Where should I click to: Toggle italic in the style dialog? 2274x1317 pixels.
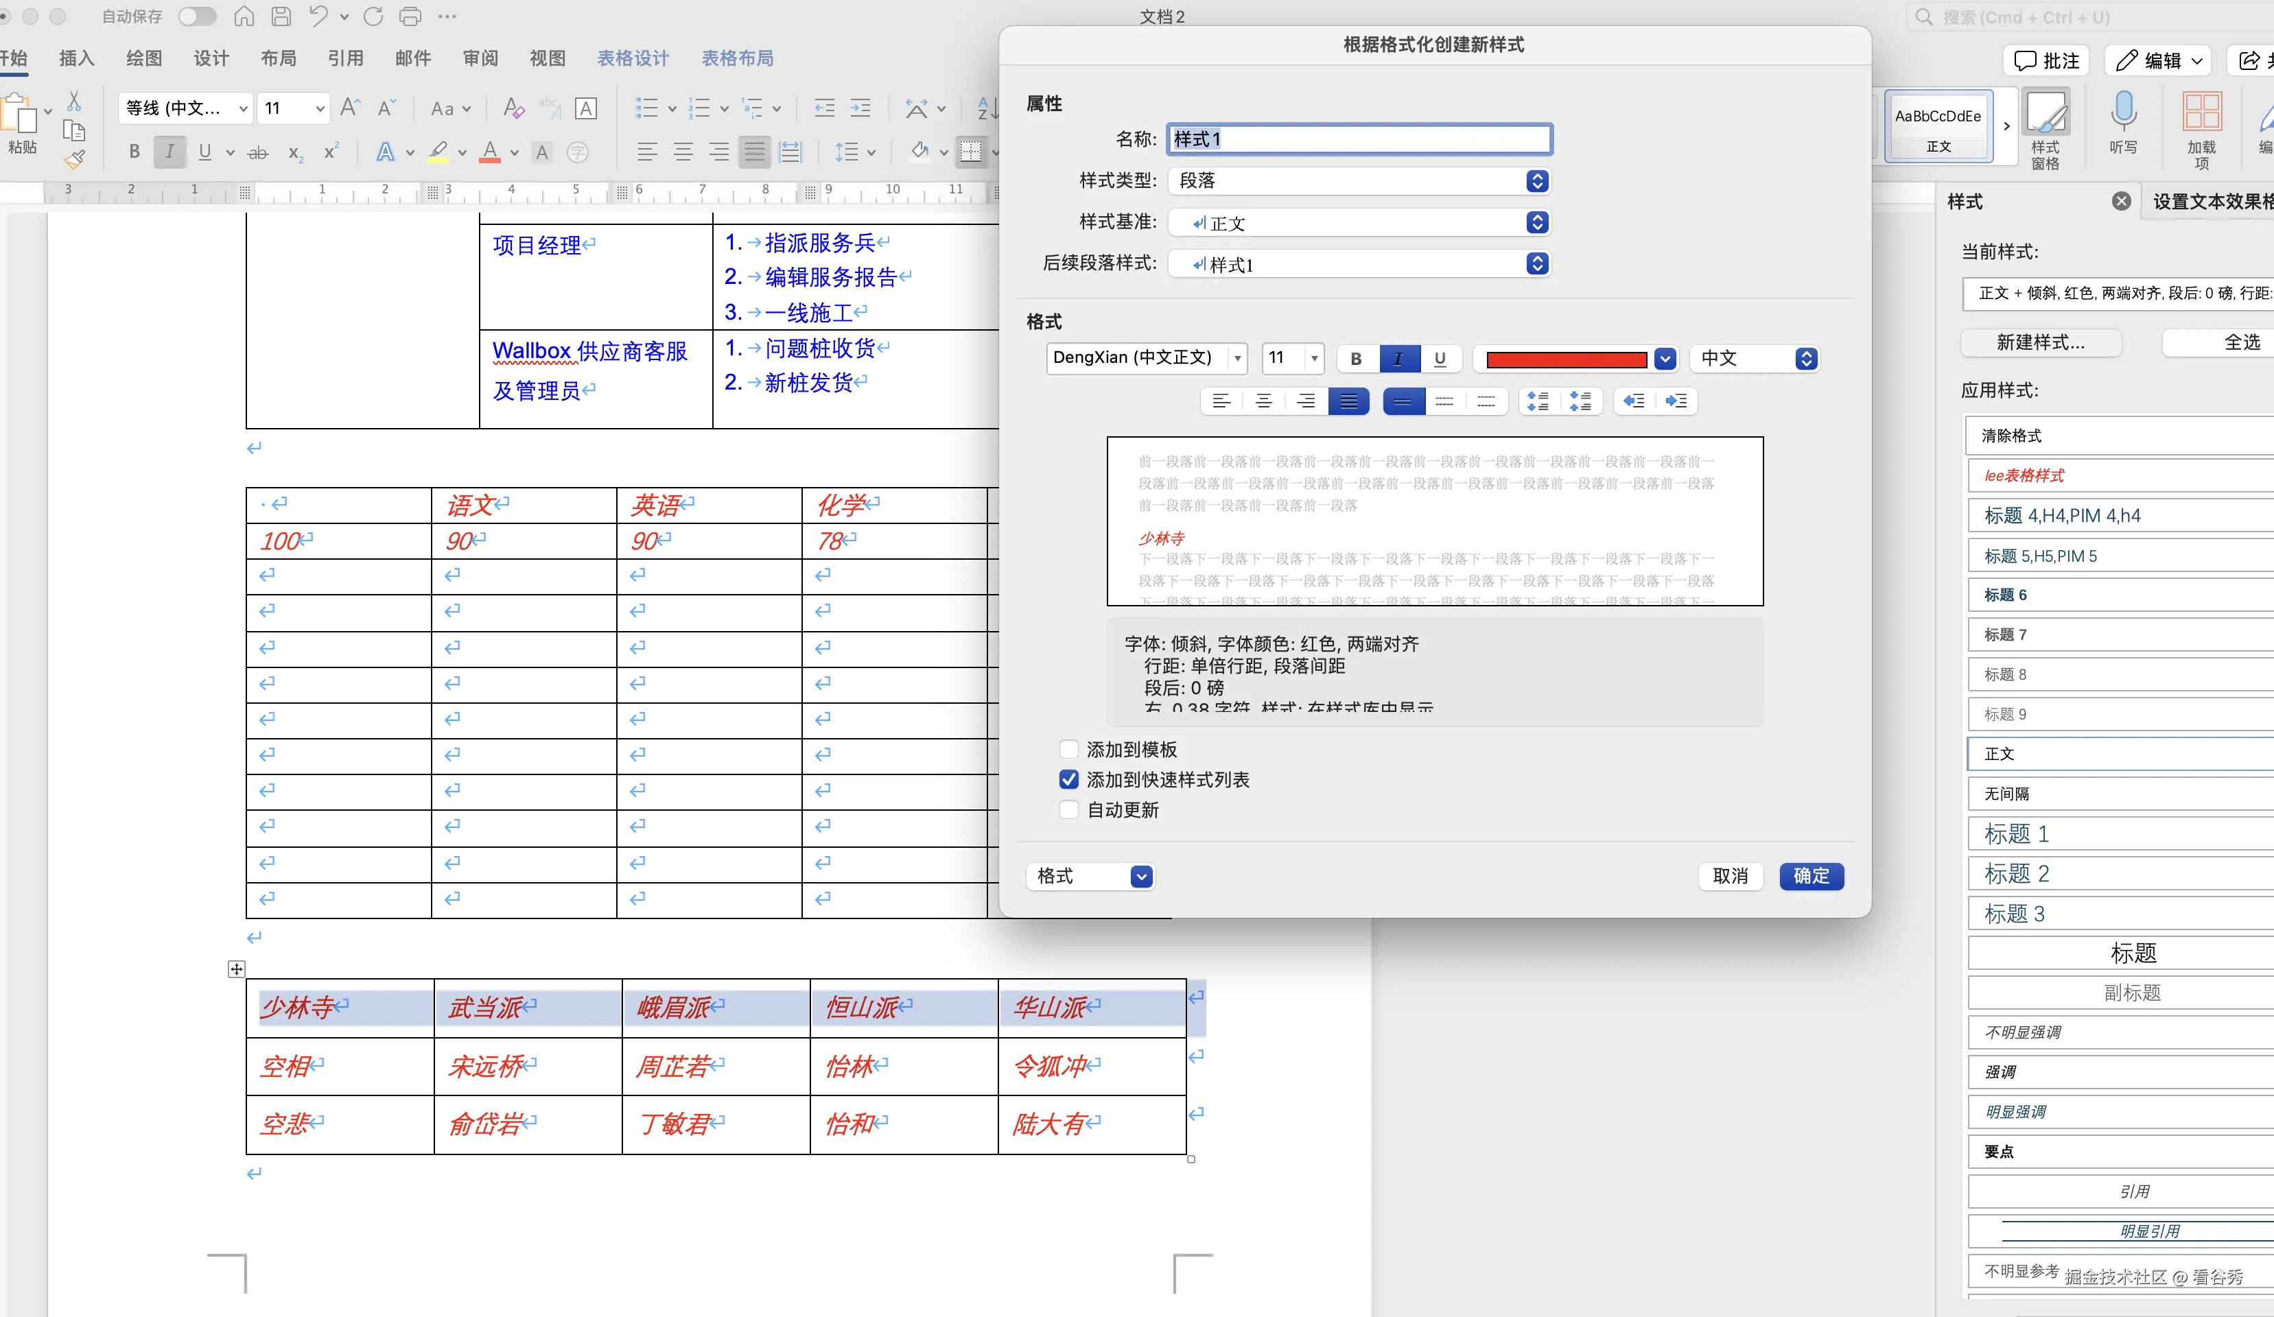(1398, 358)
